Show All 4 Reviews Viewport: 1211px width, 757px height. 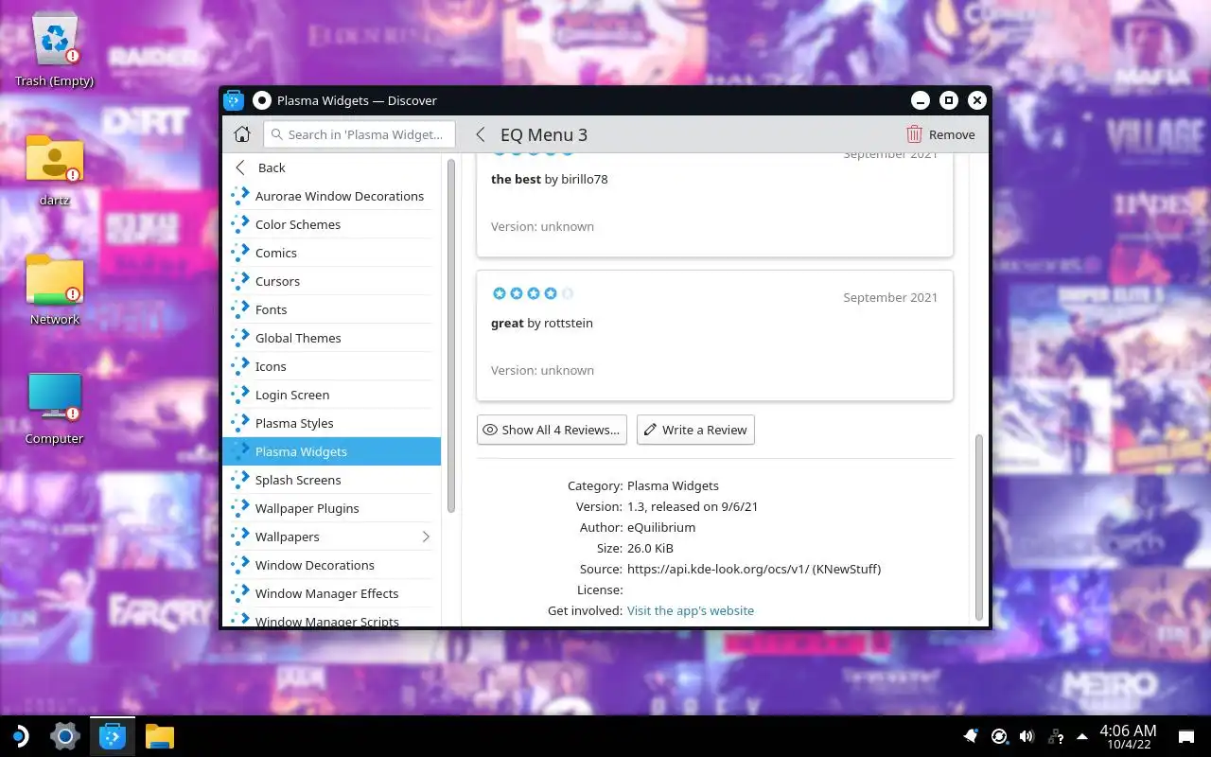[552, 430]
